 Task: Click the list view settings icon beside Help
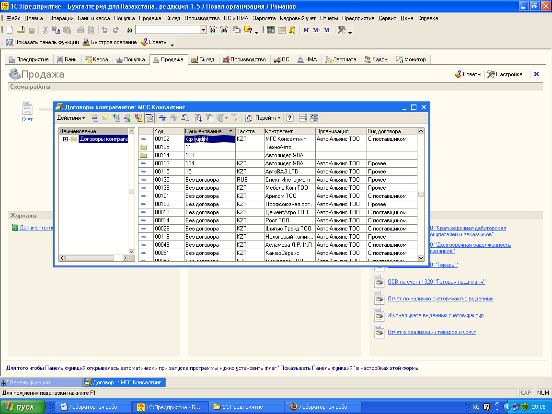coord(303,118)
